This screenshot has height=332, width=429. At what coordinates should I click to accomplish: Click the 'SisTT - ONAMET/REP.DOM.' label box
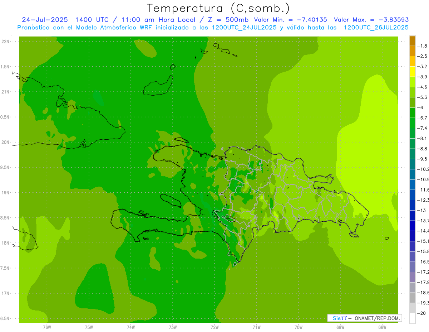tap(364, 318)
